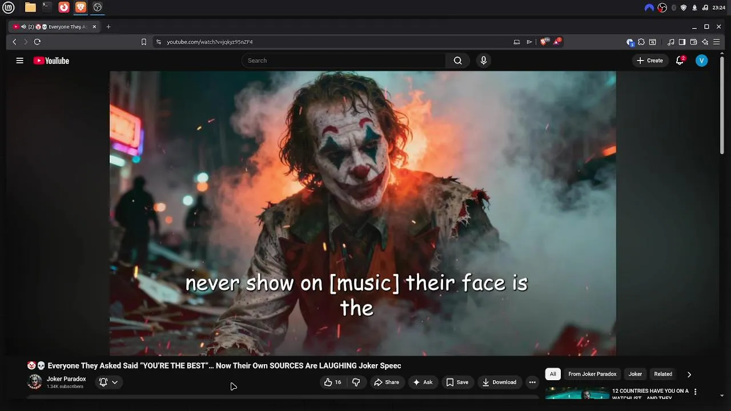Go forward in browser history
The height and width of the screenshot is (411, 731).
(26, 42)
